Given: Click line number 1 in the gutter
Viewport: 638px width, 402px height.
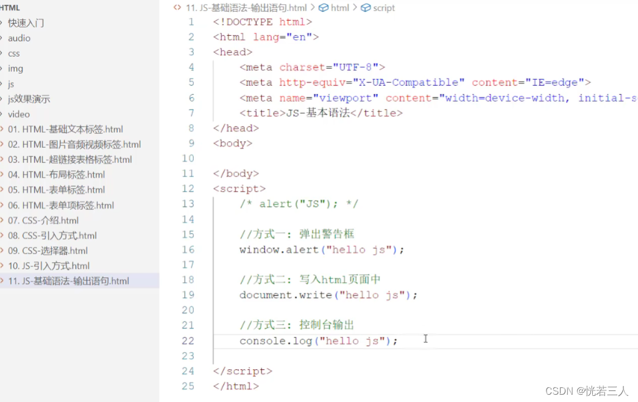Looking at the screenshot, I should point(191,22).
